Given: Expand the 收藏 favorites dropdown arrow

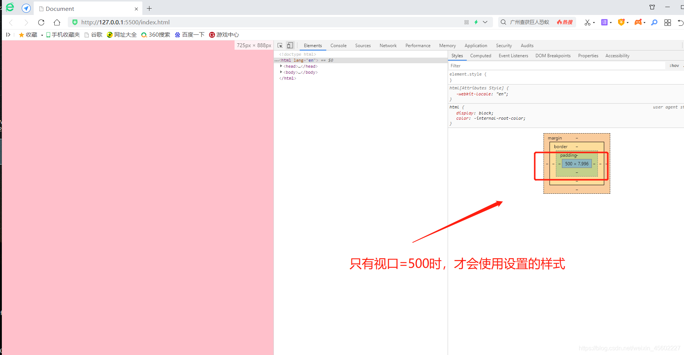Looking at the screenshot, I should pos(42,35).
